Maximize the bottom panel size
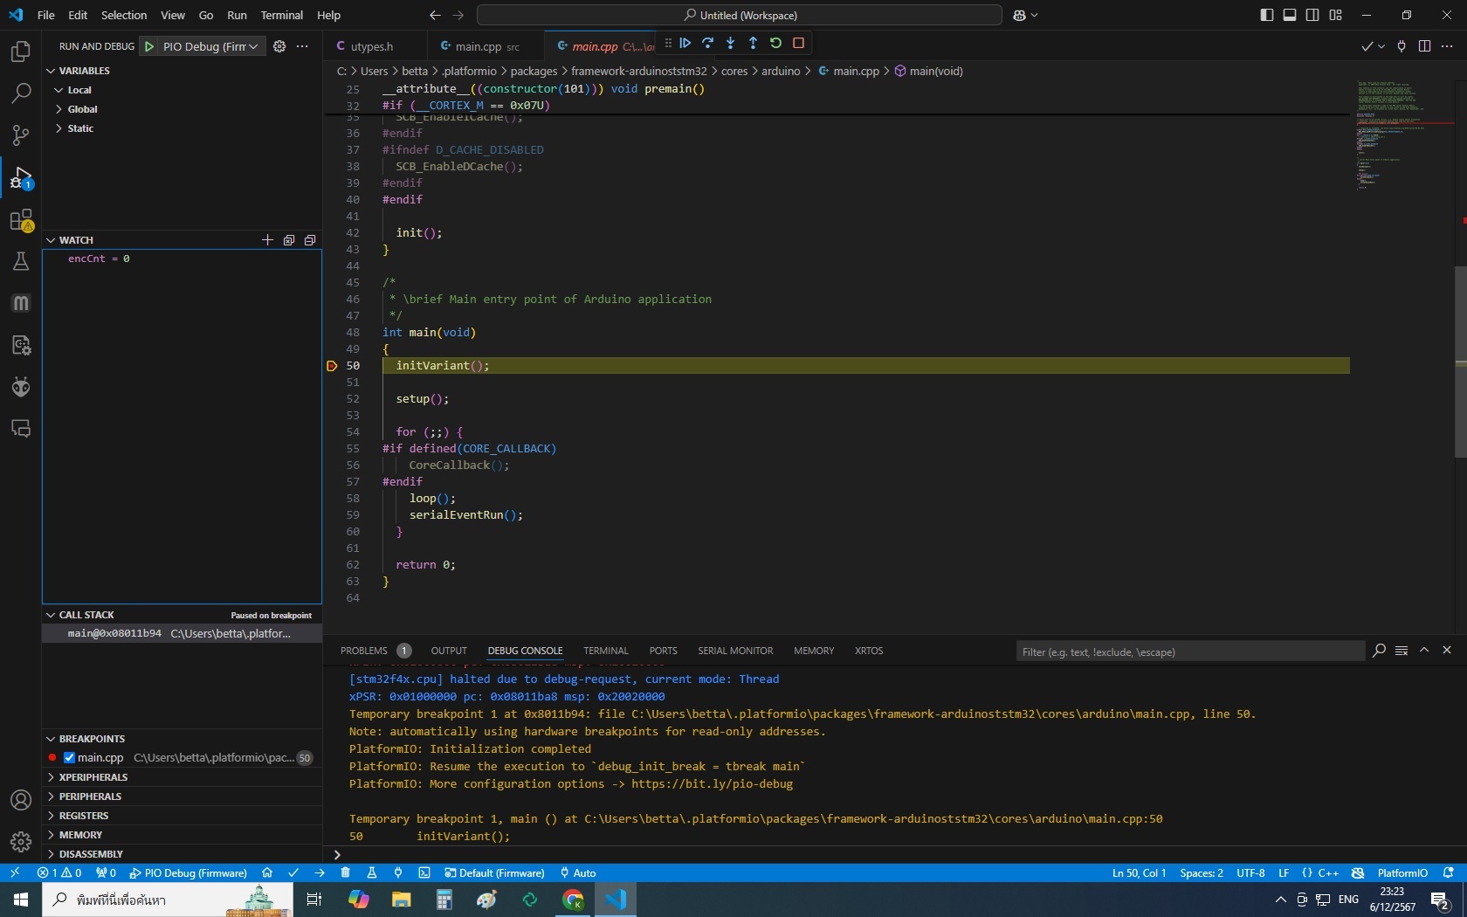This screenshot has height=917, width=1467. click(x=1424, y=651)
